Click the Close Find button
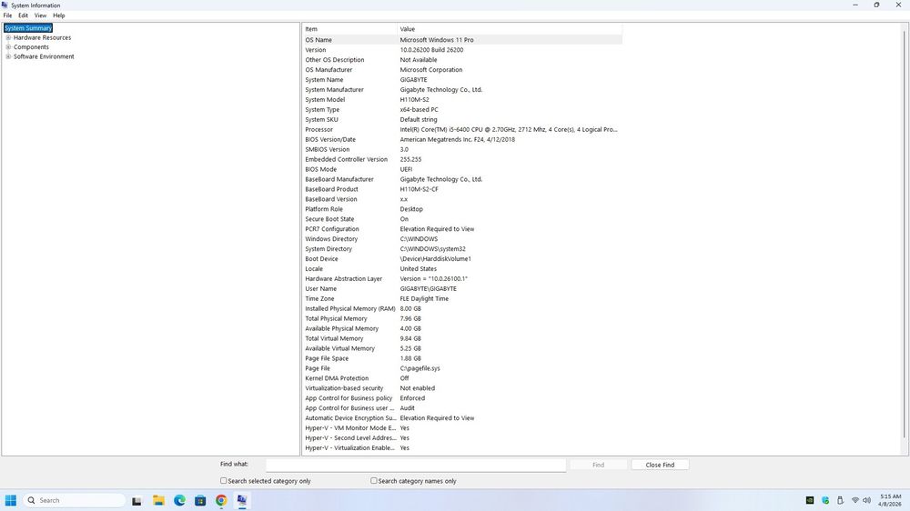Image resolution: width=910 pixels, height=511 pixels. 660,465
